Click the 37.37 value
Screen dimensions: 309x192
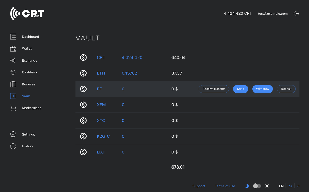click(x=177, y=73)
